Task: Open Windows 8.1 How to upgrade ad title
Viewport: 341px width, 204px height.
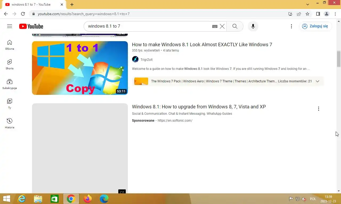Action: [199, 107]
